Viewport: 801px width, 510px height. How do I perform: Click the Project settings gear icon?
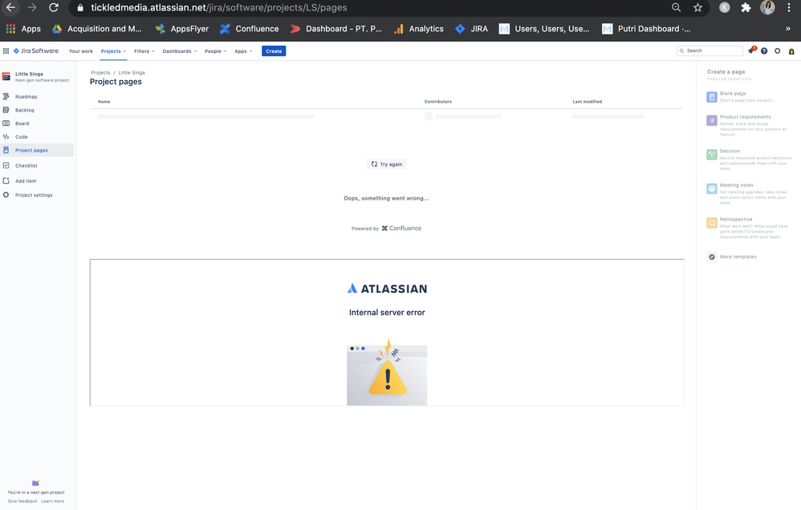6,195
